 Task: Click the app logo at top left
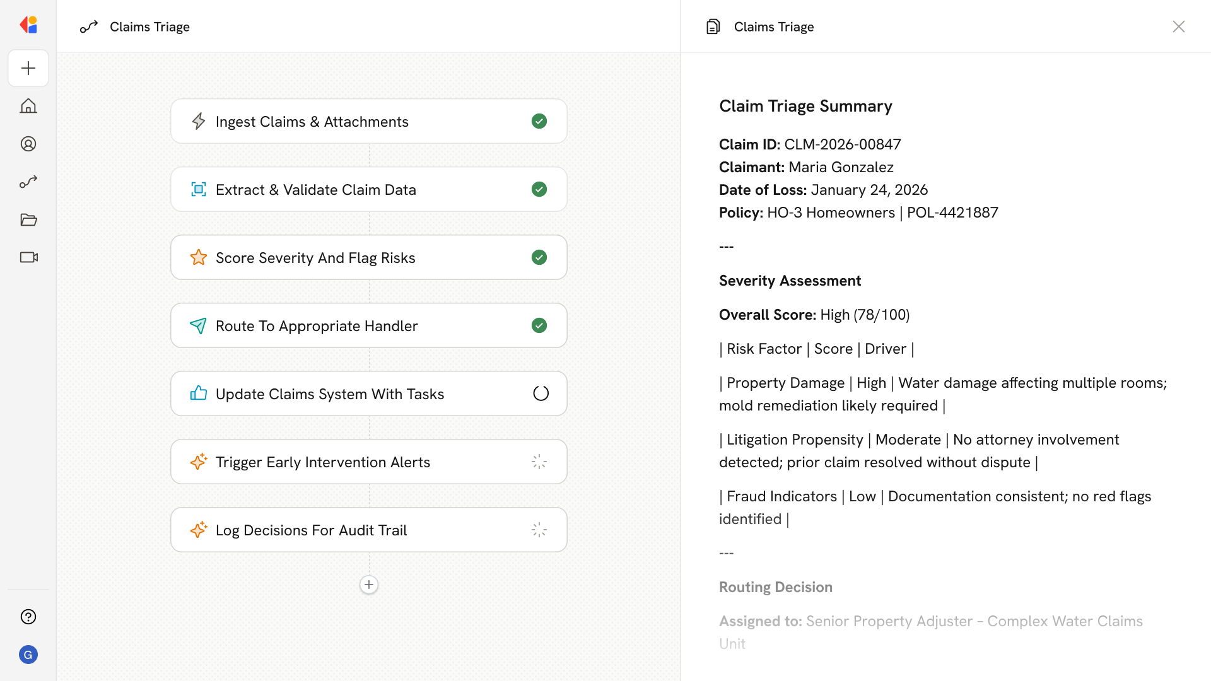tap(28, 25)
